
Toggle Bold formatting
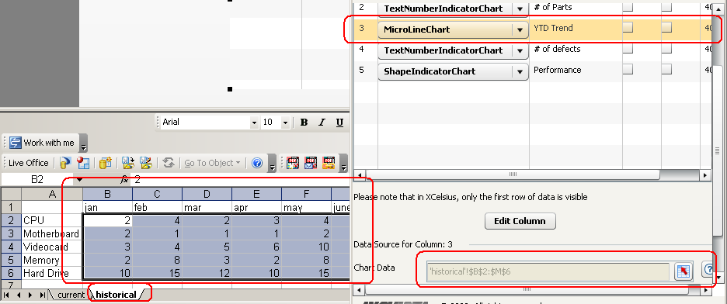click(304, 123)
